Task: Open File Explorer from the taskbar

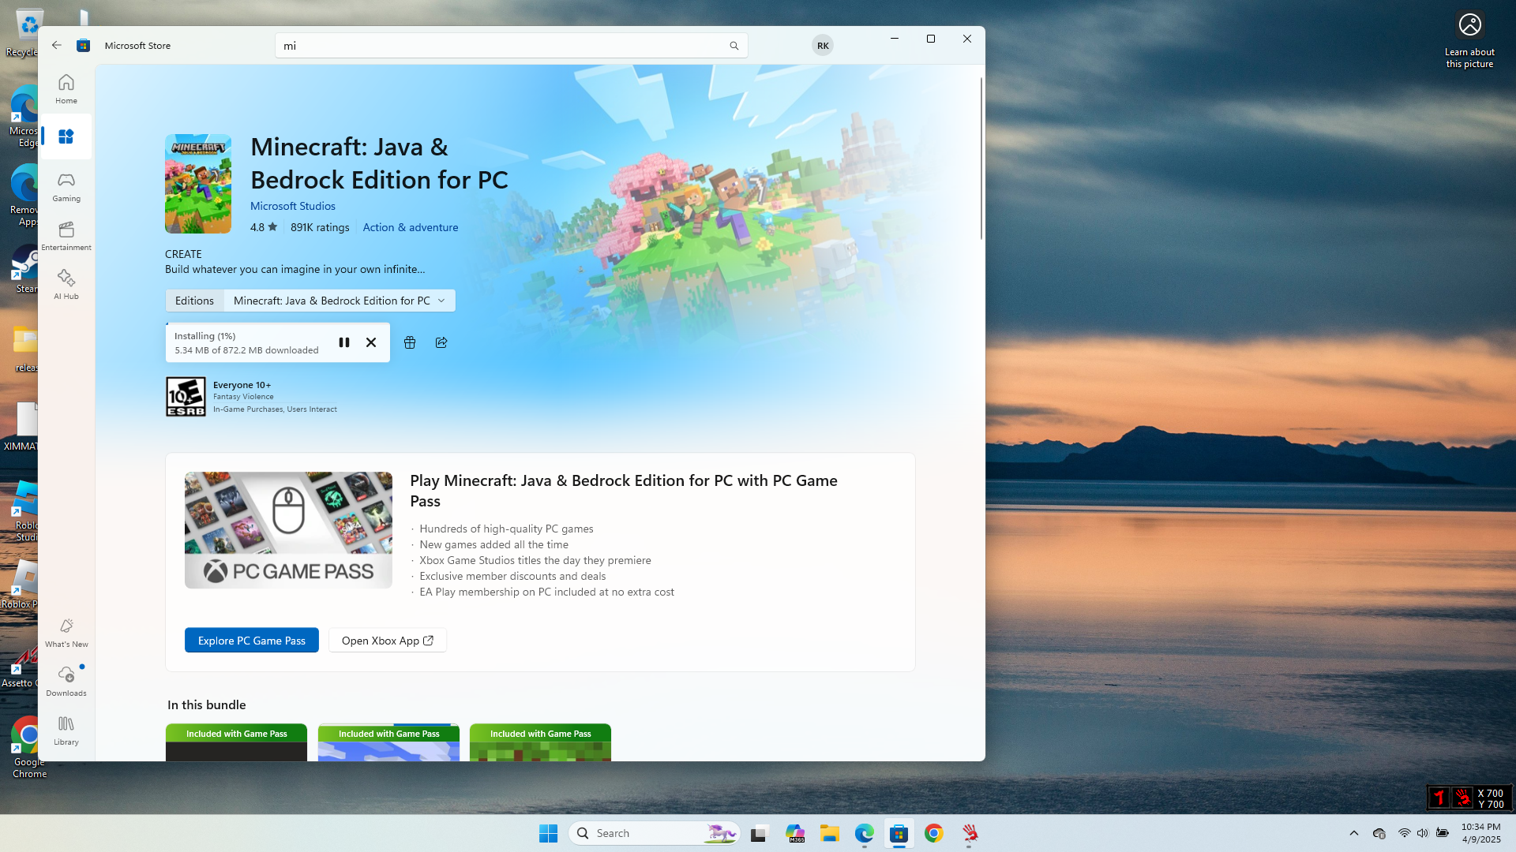Action: (x=829, y=833)
